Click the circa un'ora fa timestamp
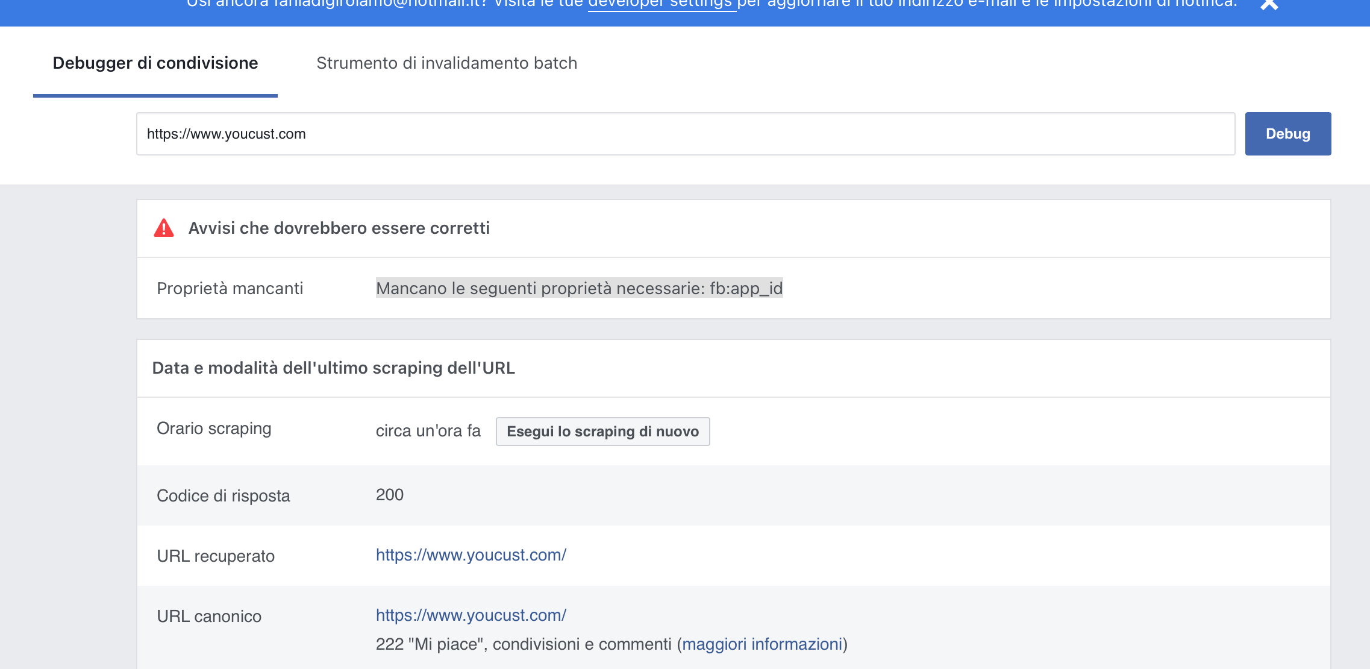The width and height of the screenshot is (1370, 669). pyautogui.click(x=428, y=431)
